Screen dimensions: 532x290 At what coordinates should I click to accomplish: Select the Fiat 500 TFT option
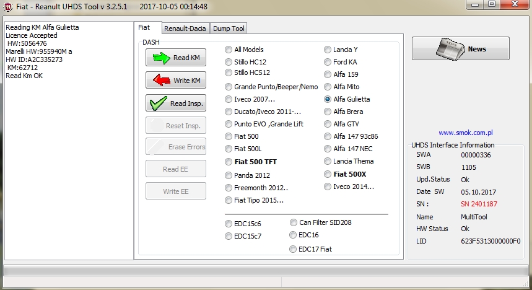pos(229,162)
